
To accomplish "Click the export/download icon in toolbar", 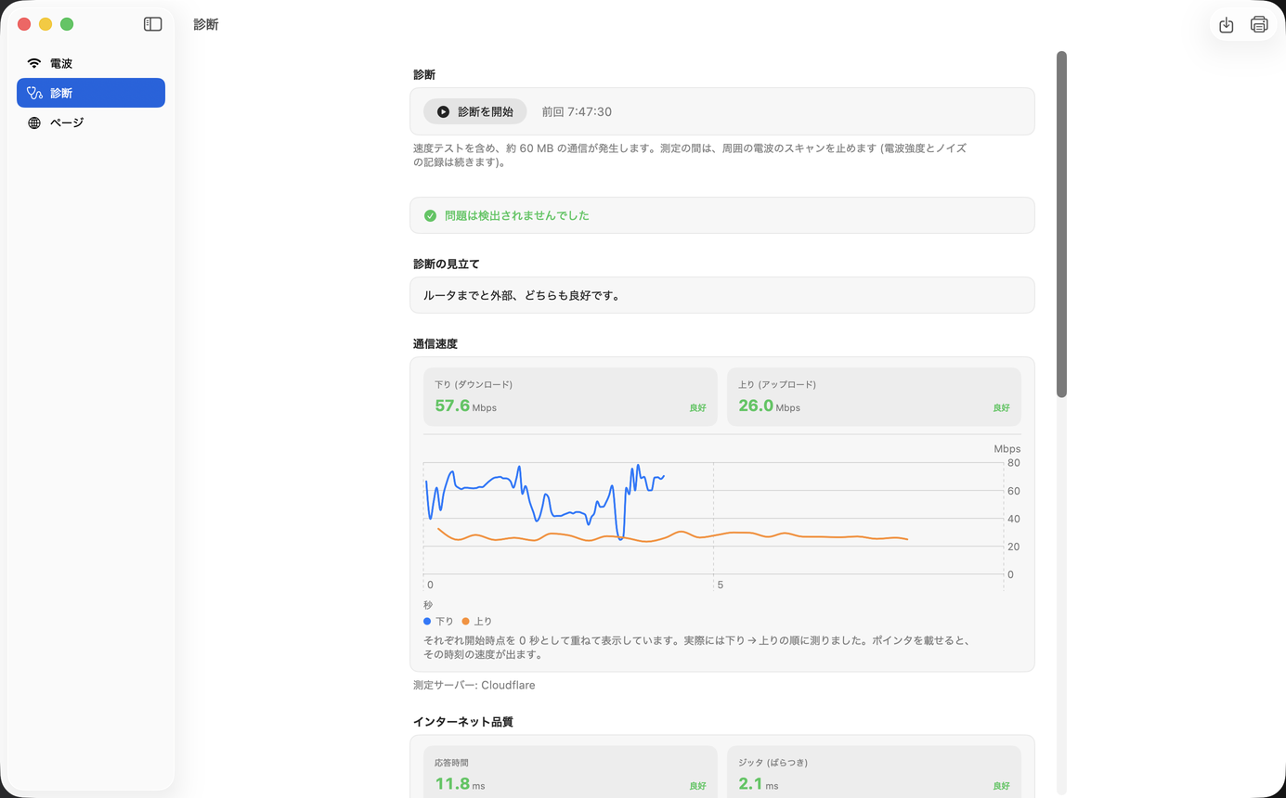I will [1226, 25].
